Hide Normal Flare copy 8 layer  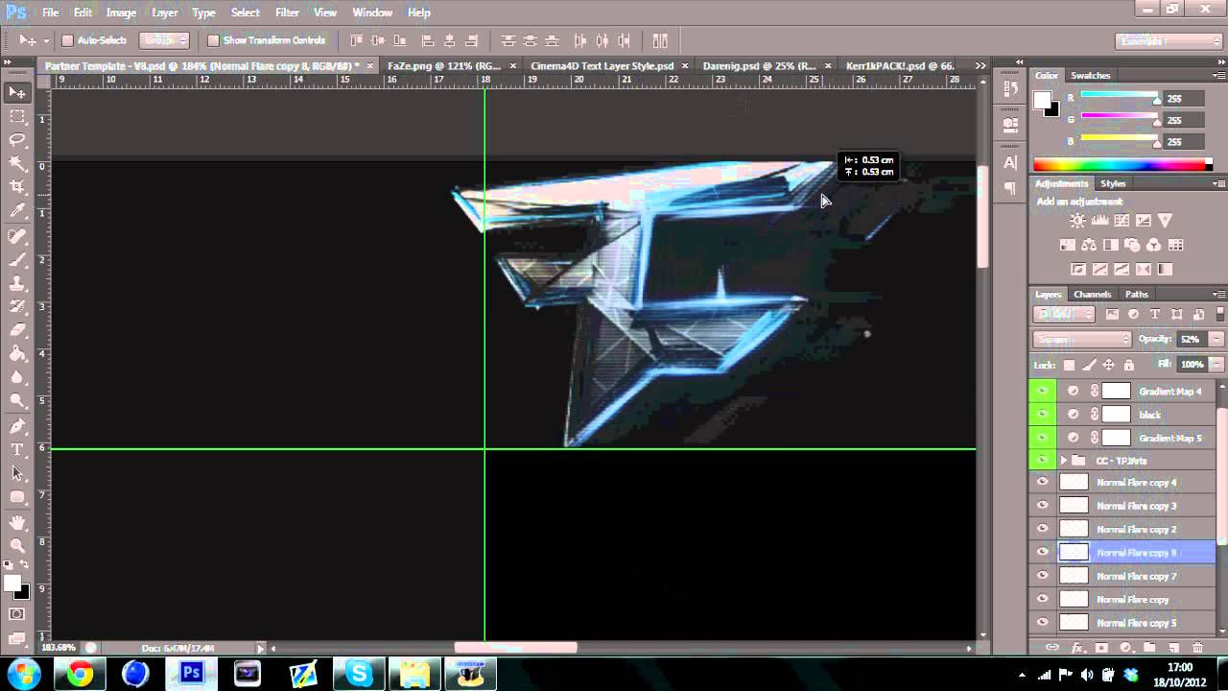point(1042,552)
